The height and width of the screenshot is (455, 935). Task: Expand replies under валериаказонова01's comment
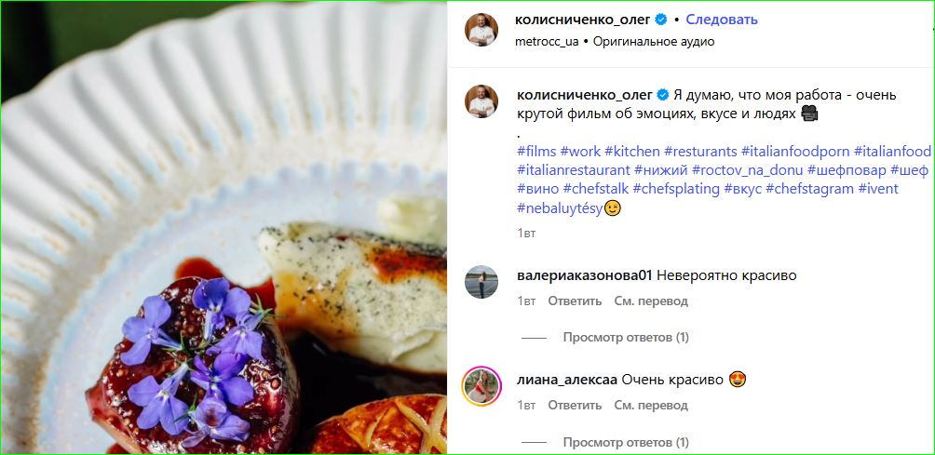point(626,338)
